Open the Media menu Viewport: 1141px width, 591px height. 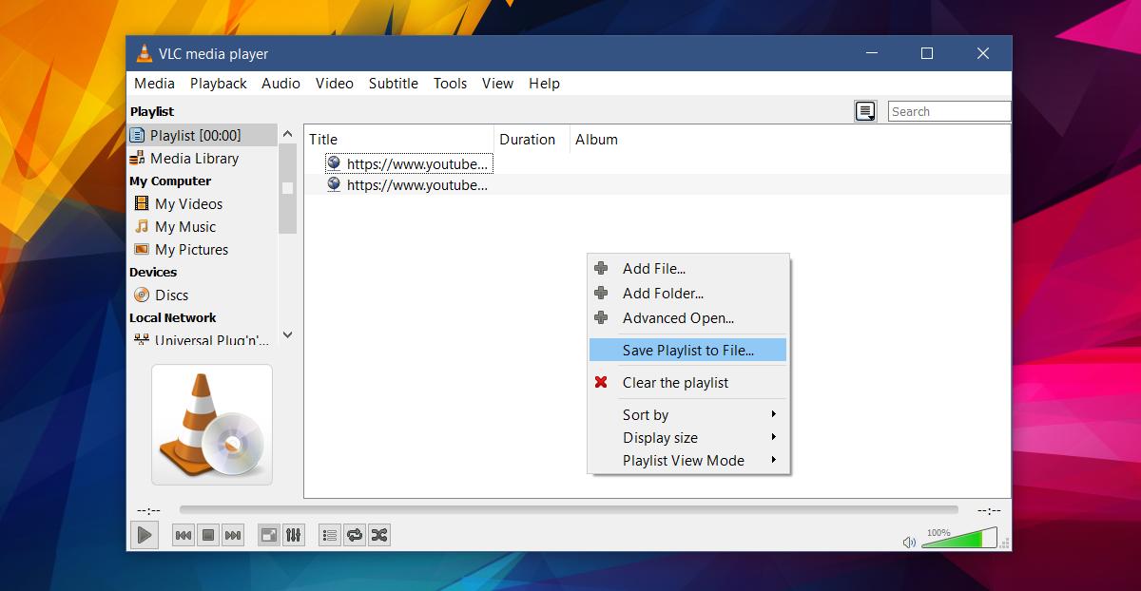[x=154, y=84]
